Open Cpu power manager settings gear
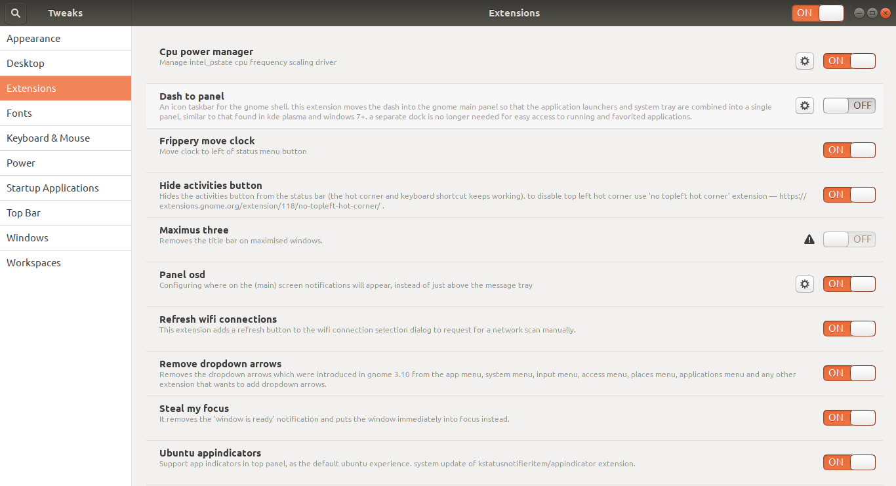The width and height of the screenshot is (896, 486). point(805,61)
